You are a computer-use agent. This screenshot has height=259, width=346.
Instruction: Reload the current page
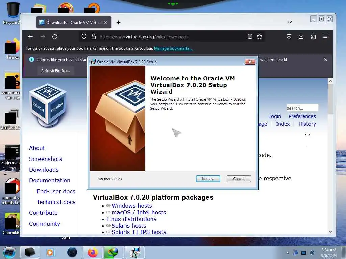pos(55,36)
